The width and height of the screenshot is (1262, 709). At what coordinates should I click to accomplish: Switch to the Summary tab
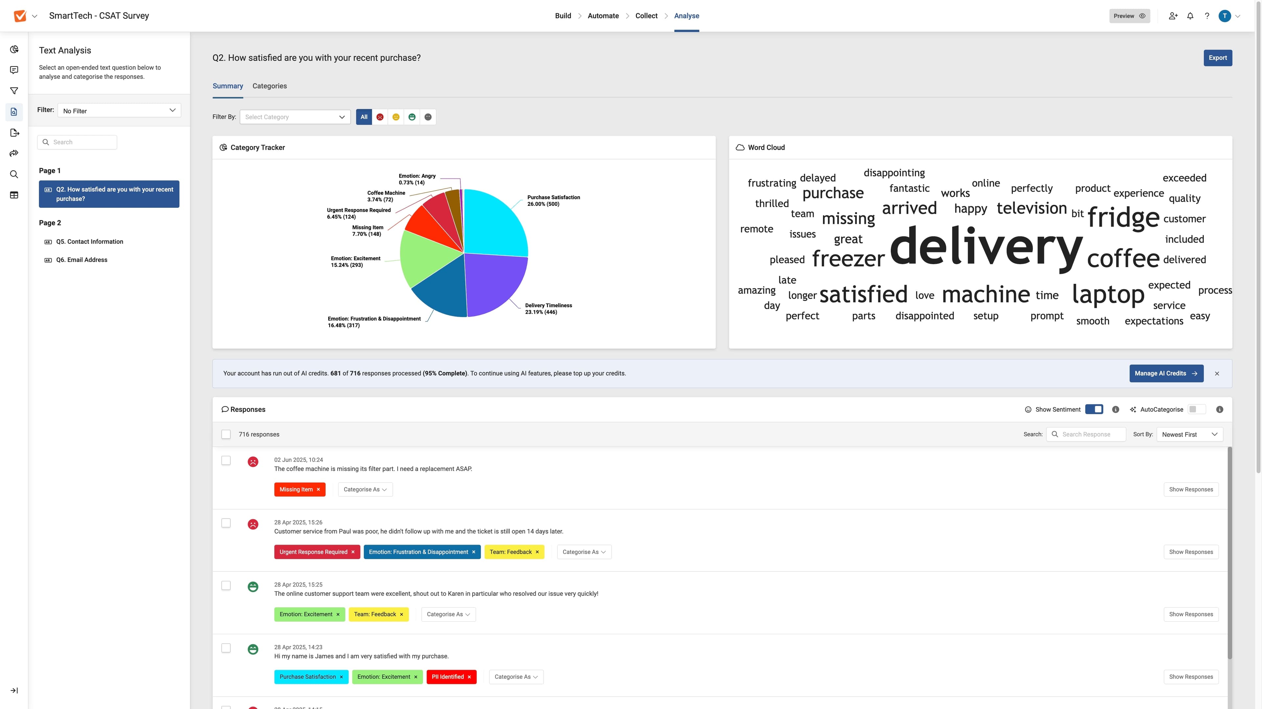point(228,86)
